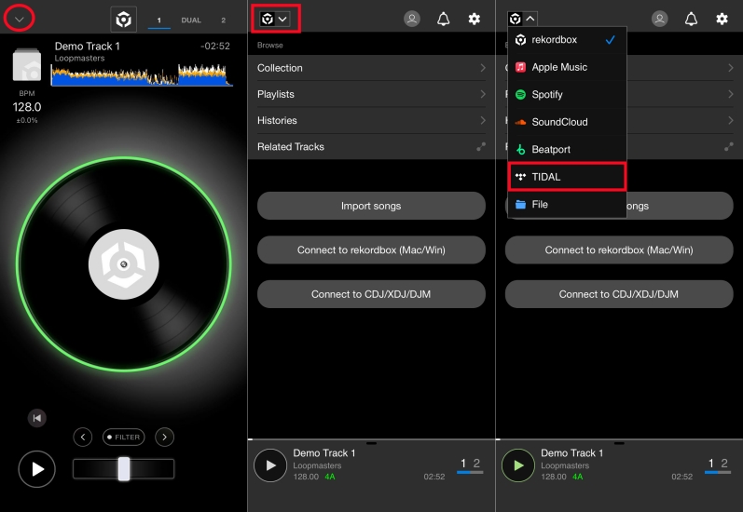The image size is (743, 512).
Task: Tap the SoundCloud cloud icon
Action: [520, 122]
